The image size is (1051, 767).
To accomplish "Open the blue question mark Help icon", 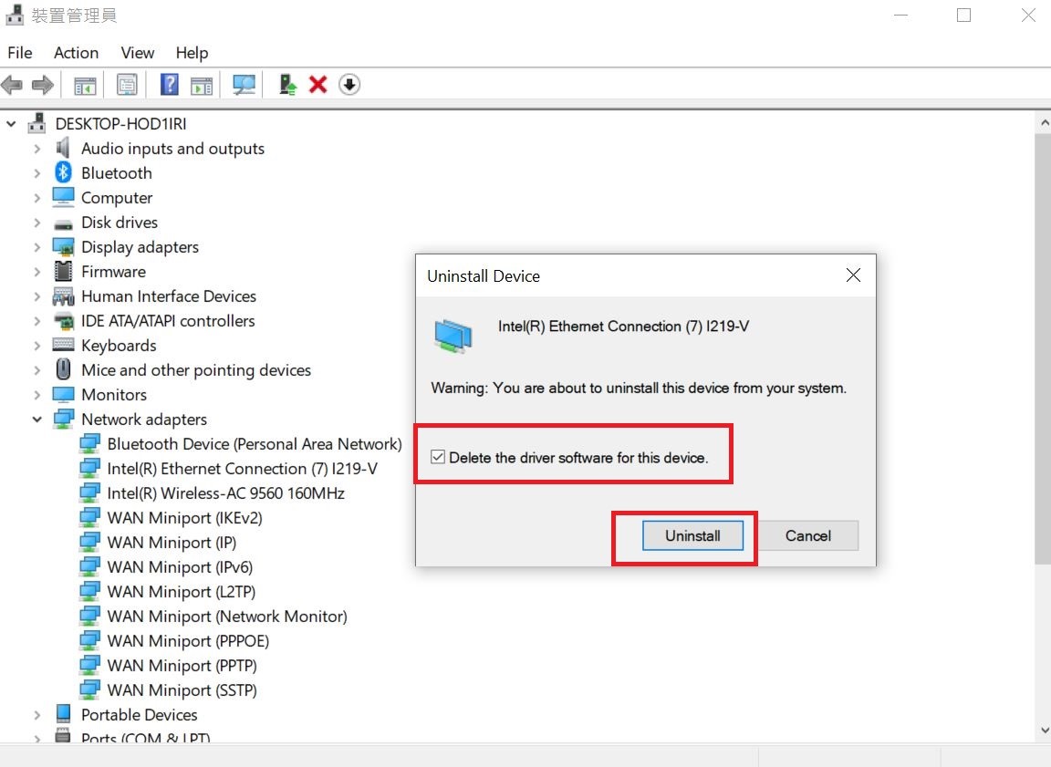I will coord(169,85).
